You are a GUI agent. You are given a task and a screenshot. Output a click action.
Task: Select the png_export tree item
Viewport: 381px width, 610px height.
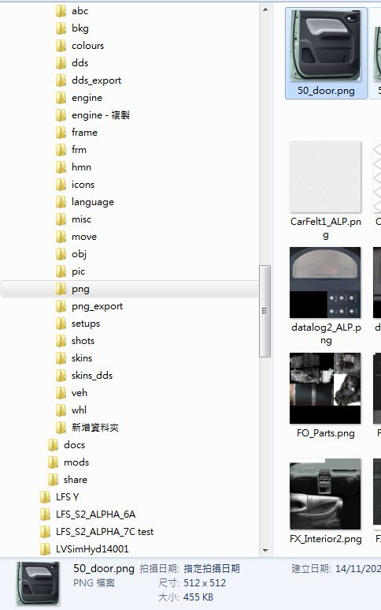pos(97,306)
